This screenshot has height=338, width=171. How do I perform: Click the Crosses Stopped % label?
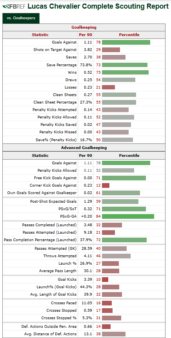pos(59,318)
